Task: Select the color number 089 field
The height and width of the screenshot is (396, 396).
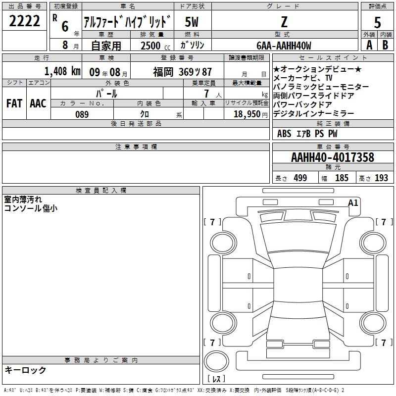Action: pos(82,114)
